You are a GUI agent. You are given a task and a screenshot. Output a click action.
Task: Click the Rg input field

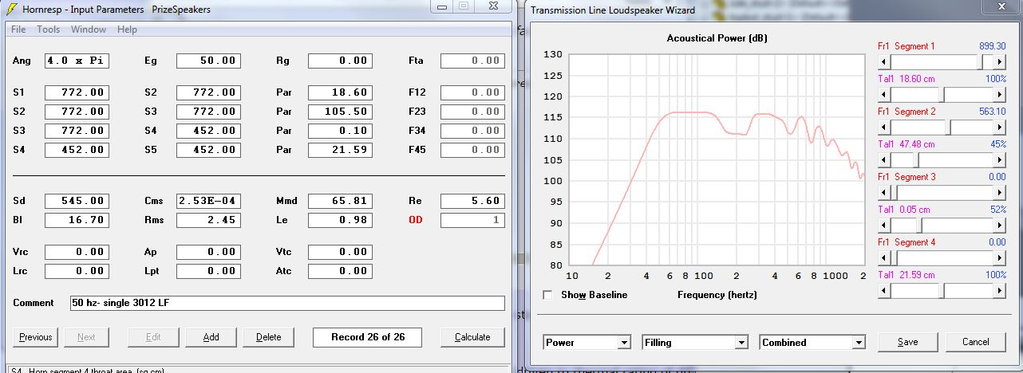(x=340, y=61)
